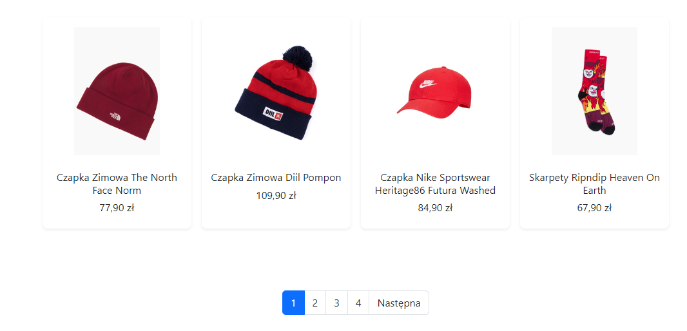Open Czapka Zimowa Diil Pompon title link
The width and height of the screenshot is (687, 331).
click(x=276, y=178)
